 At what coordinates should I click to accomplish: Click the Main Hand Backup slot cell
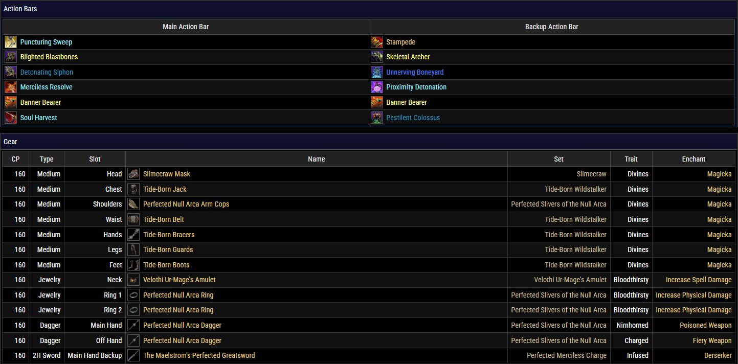point(95,355)
